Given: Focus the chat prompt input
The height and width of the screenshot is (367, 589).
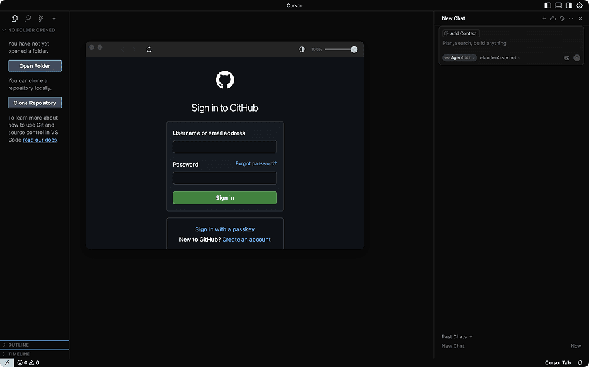Looking at the screenshot, I should point(511,44).
